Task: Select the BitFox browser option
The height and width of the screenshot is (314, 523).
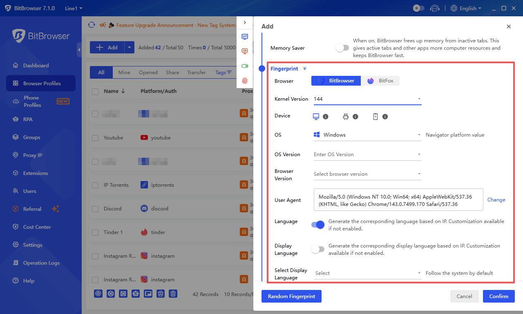Action: point(381,81)
